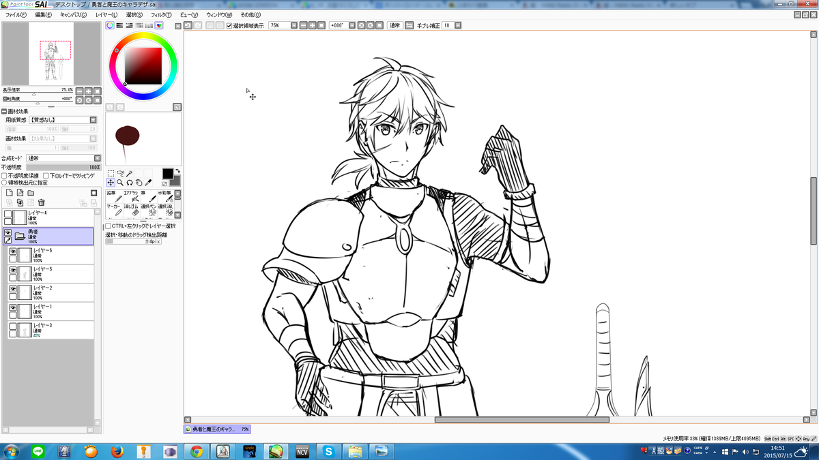Enable CTRL+左クリックでレイヤー選択 checkbox
Viewport: 819px width, 460px height.
click(108, 226)
